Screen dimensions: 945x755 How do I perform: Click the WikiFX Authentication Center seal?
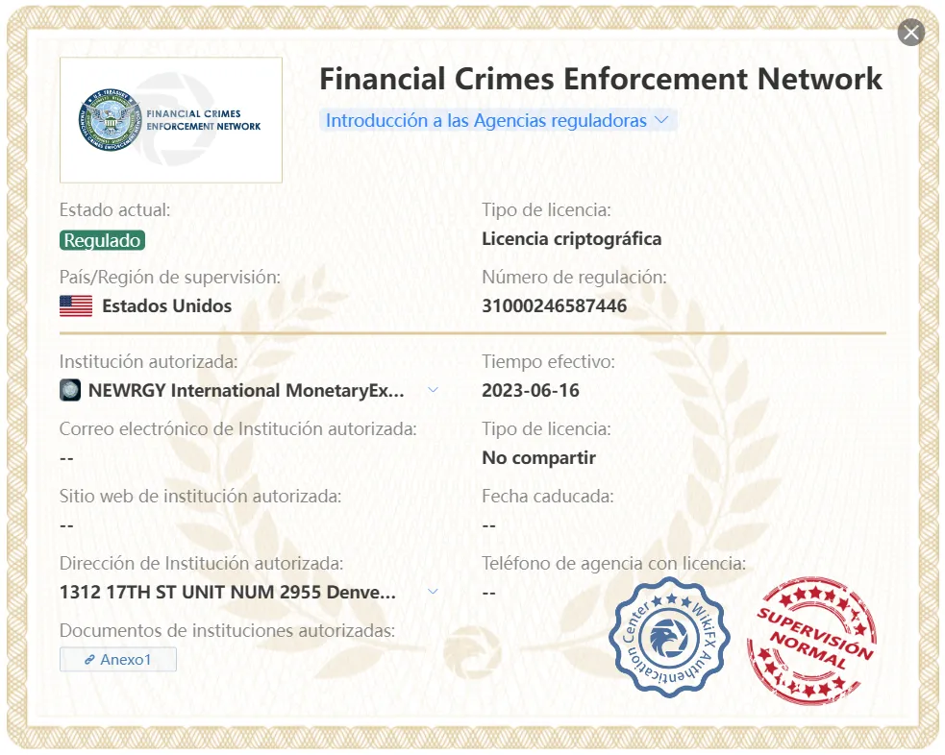[x=669, y=637]
